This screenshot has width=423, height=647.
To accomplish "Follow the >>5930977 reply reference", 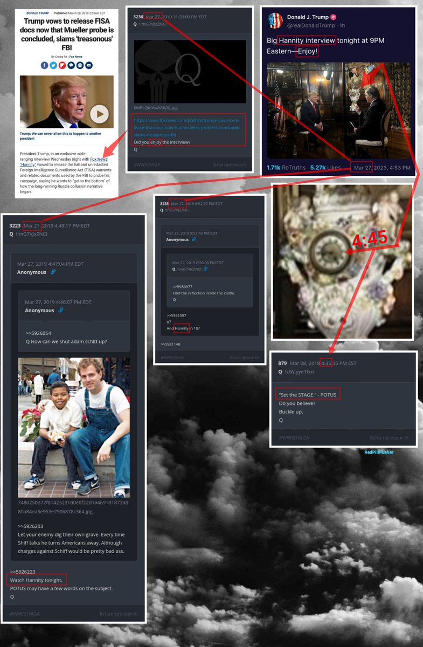I will (183, 286).
